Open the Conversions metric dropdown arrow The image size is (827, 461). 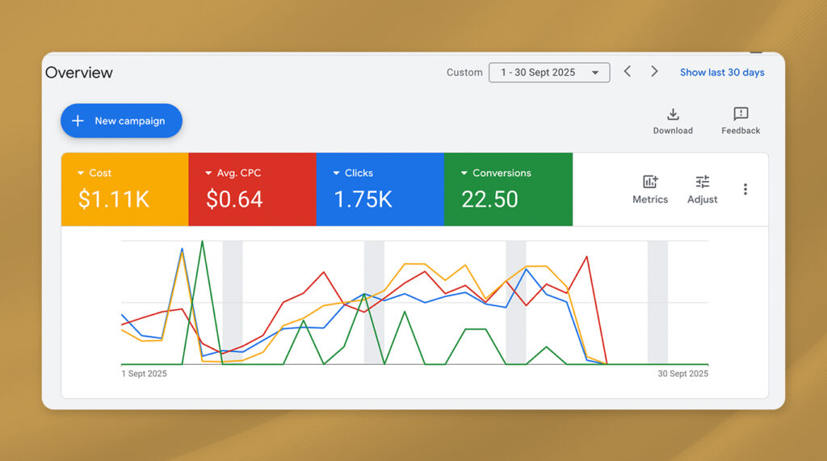pyautogui.click(x=464, y=174)
